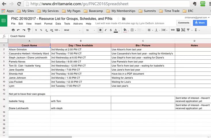This screenshot has width=211, height=138.
Task: Click the undo arrow icon
Action: click(x=18, y=30)
